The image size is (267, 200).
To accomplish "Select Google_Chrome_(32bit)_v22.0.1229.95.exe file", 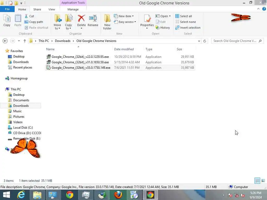I will coord(120,57).
